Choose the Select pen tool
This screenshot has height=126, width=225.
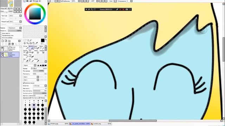coord(37,52)
